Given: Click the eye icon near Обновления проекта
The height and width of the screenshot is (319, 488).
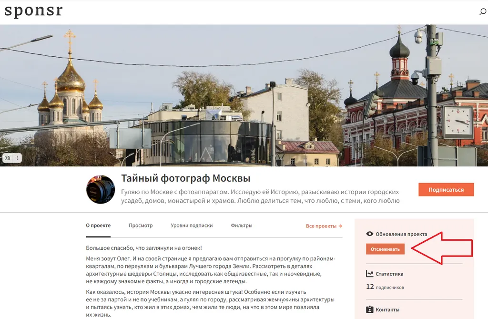Looking at the screenshot, I should [369, 234].
